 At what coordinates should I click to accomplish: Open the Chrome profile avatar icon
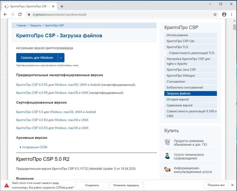point(224,14)
